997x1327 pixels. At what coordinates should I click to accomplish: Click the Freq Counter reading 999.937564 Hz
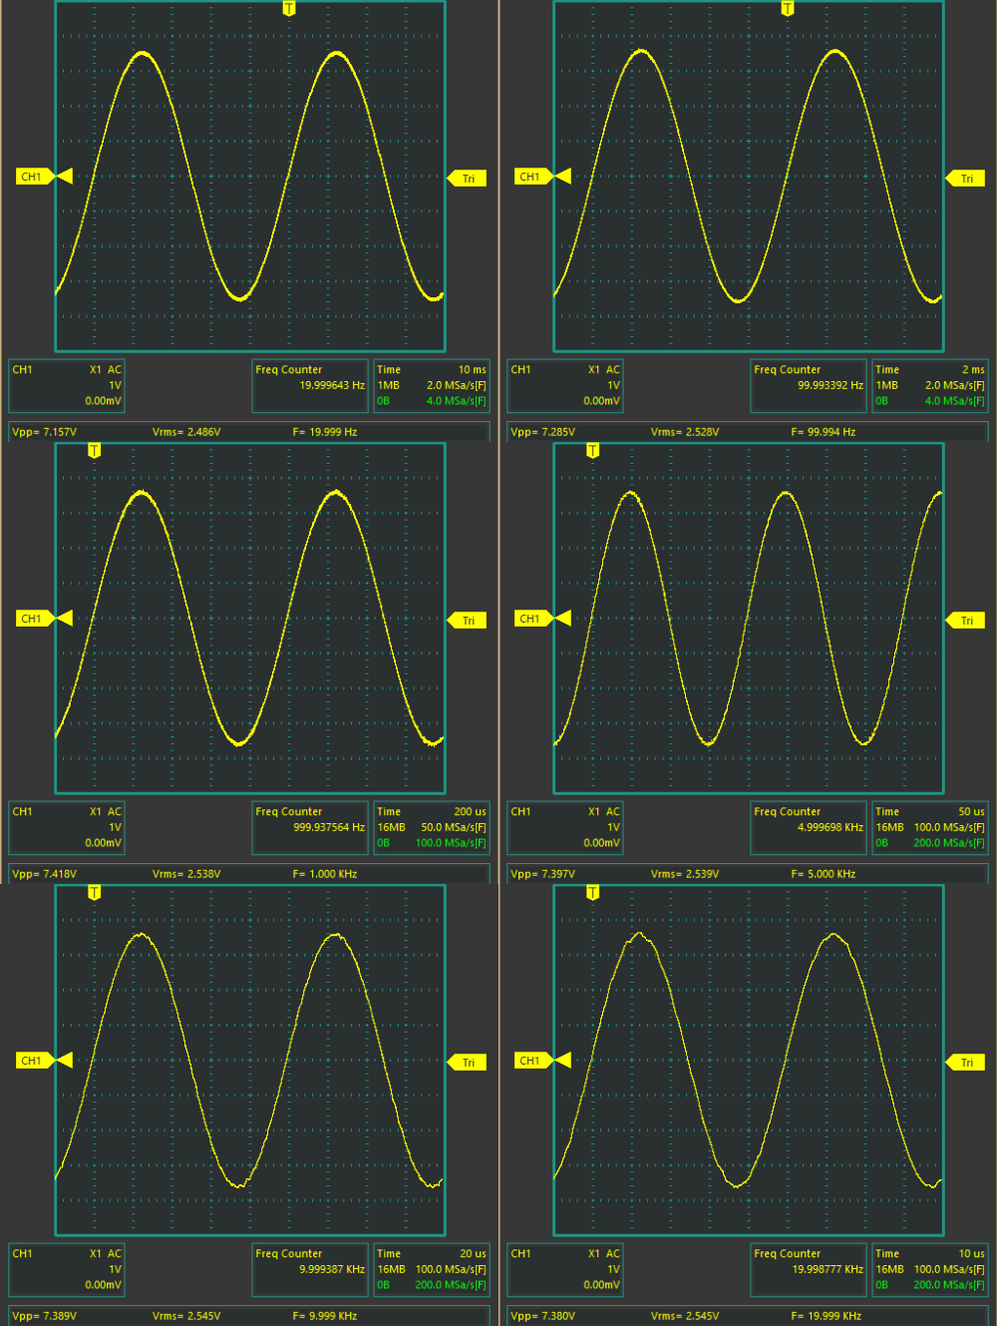[310, 827]
